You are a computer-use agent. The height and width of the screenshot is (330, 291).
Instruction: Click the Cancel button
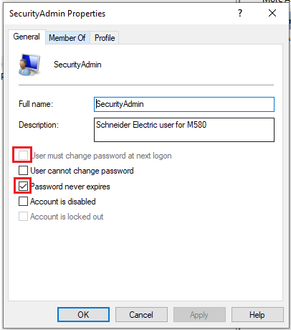click(x=141, y=315)
